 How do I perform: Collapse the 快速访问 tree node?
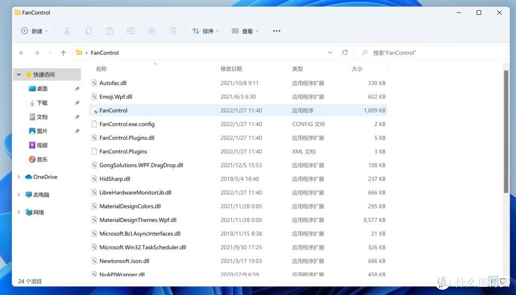(19, 74)
